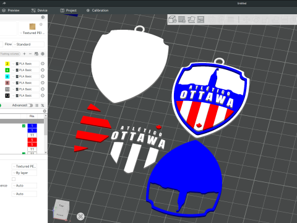Edit filament 8 preset via its round icon
The width and height of the screenshot is (297, 223).
tap(43, 83)
